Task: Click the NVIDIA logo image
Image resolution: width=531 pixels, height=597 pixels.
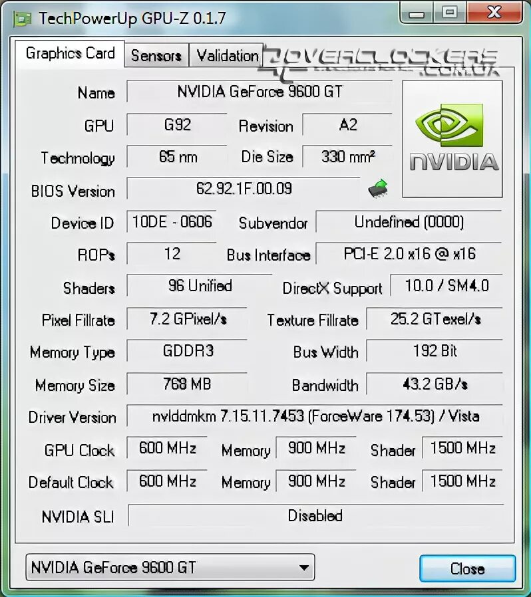Action: 452,138
